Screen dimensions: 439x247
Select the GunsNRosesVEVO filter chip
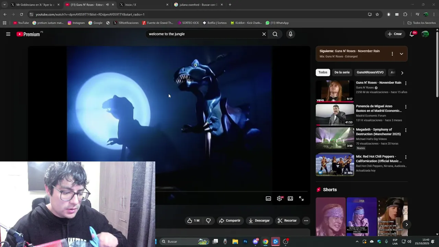point(370,72)
